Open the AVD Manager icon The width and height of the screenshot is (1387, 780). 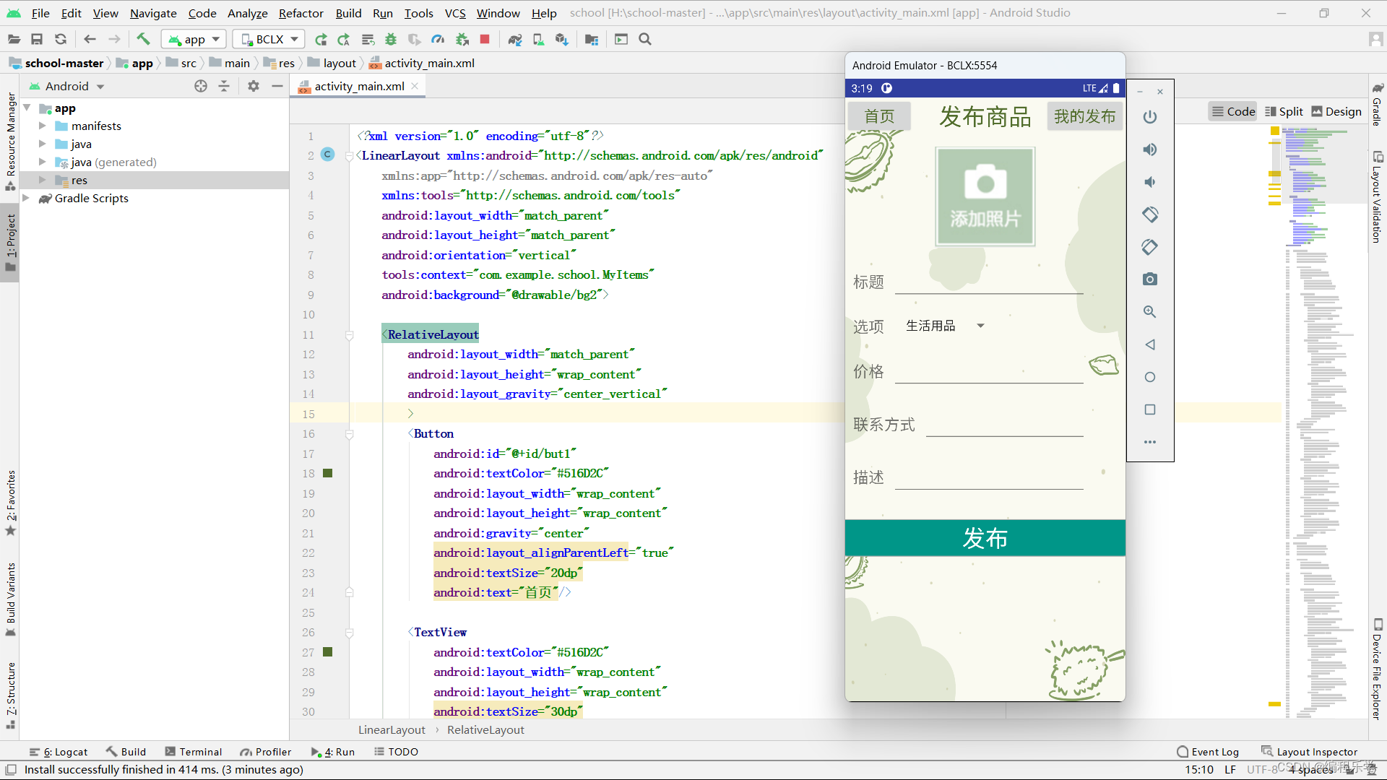(538, 39)
